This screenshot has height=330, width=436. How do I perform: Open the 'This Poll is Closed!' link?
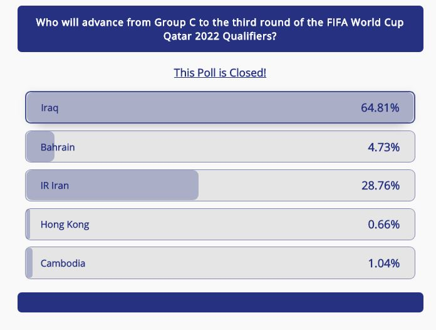point(220,73)
